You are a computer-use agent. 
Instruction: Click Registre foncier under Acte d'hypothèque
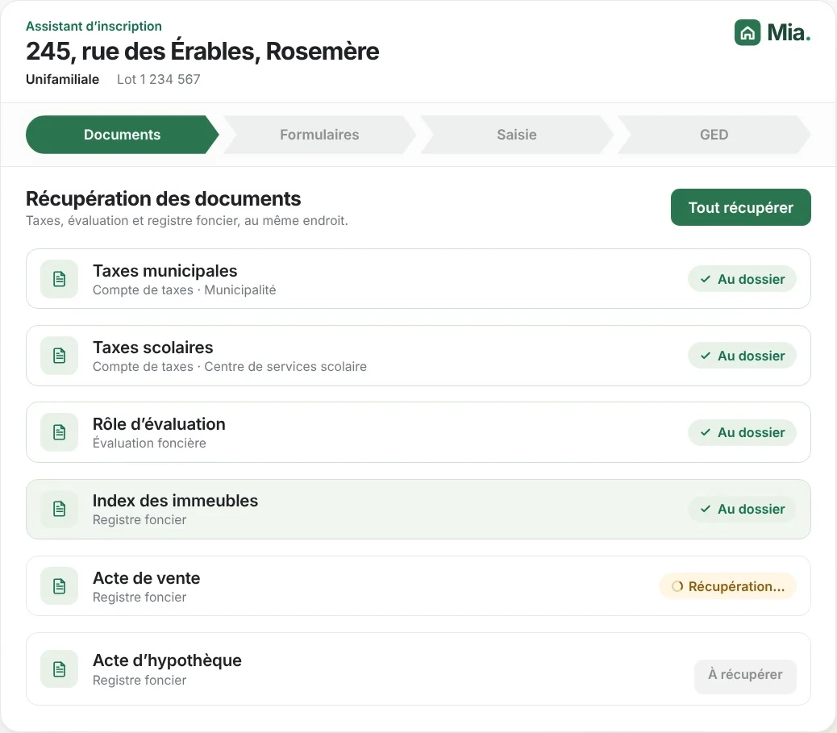coord(139,680)
